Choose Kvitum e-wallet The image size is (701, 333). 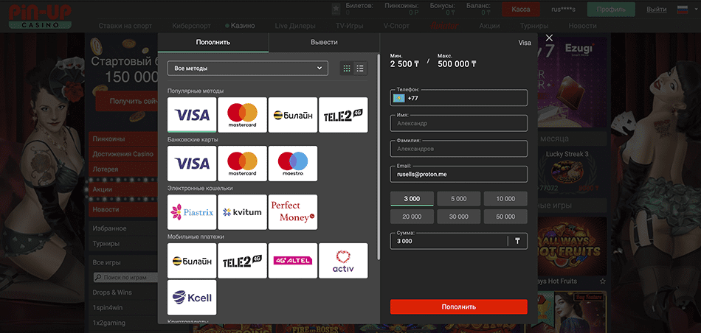point(242,212)
